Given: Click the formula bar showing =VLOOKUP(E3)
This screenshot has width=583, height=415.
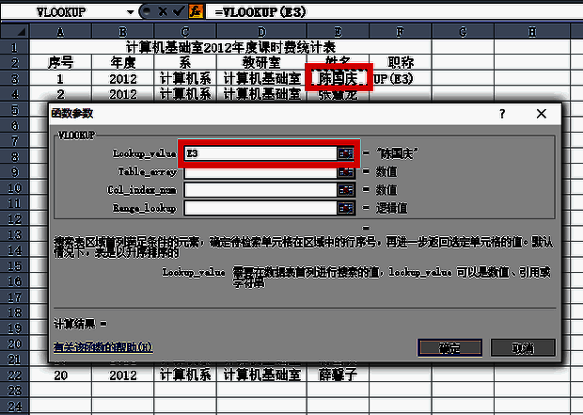Looking at the screenshot, I should tap(394, 12).
